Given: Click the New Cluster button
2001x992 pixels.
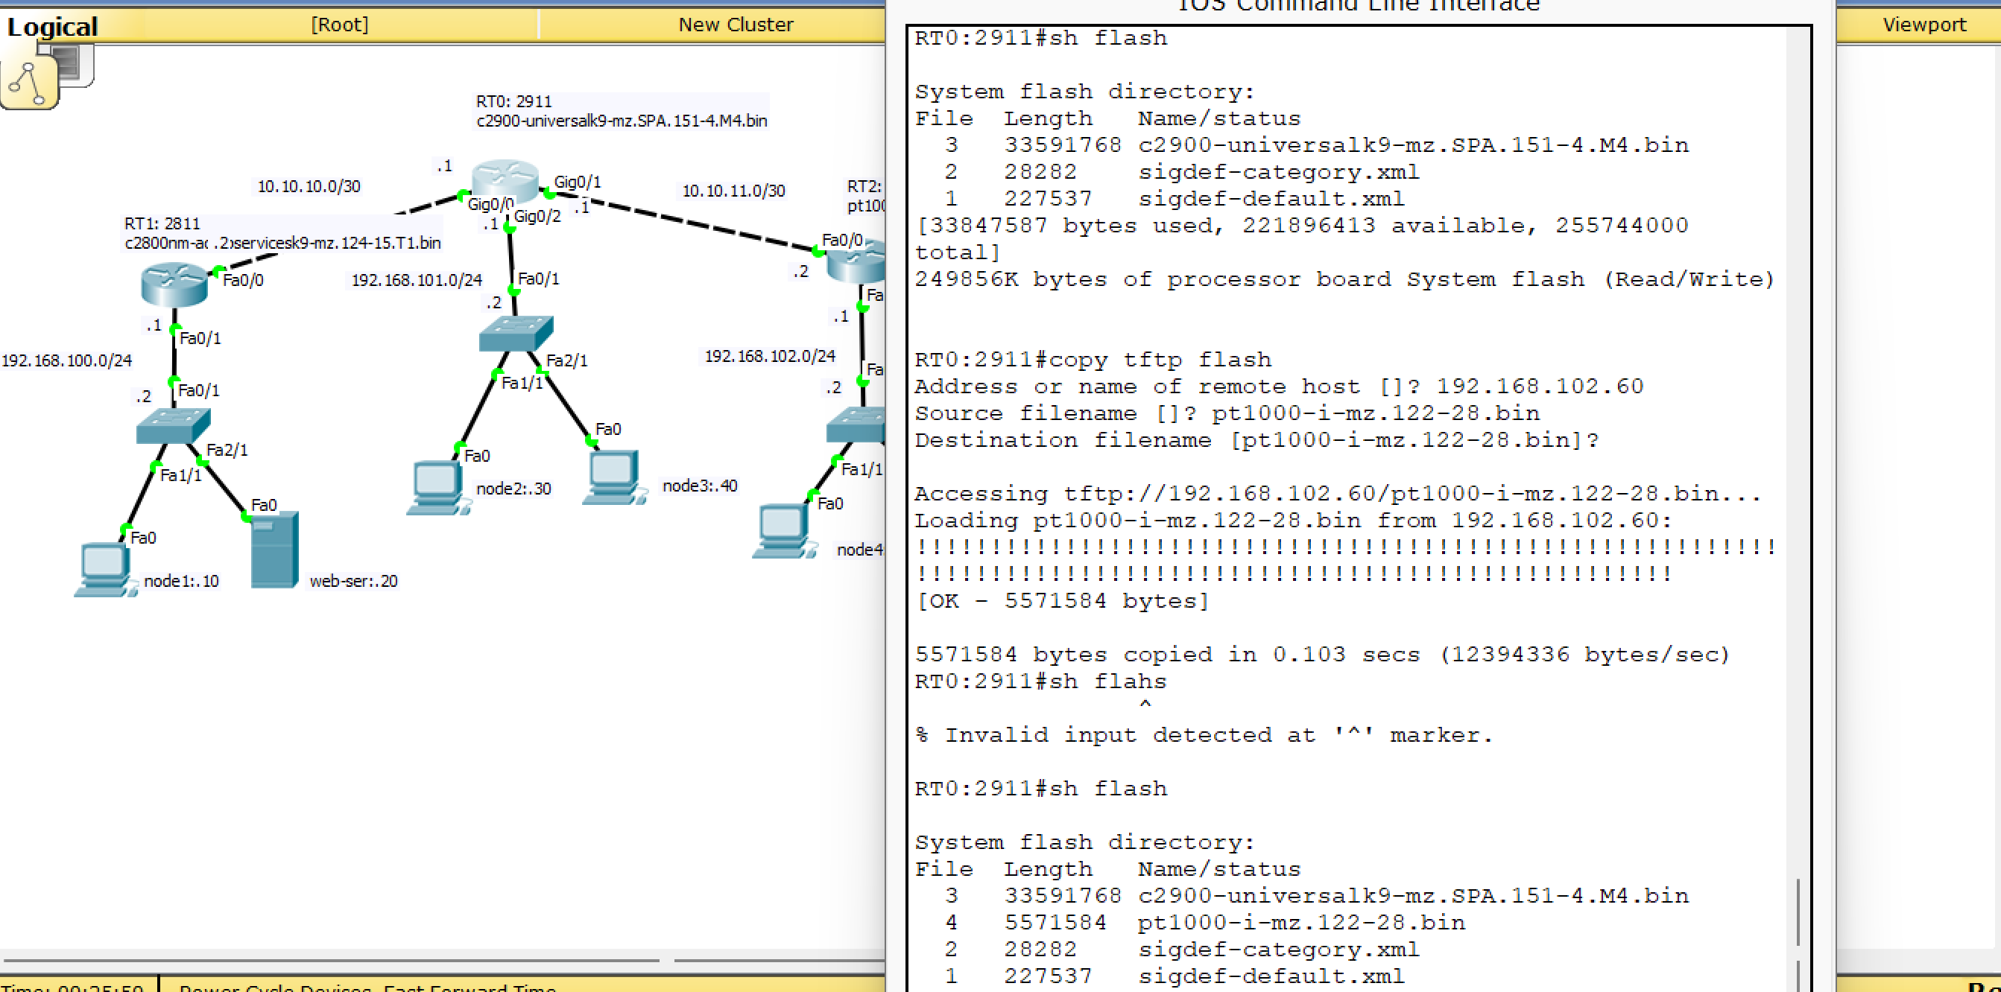Looking at the screenshot, I should [x=735, y=25].
